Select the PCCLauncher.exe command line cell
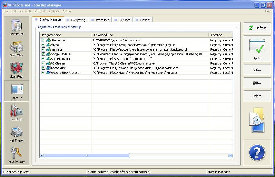 124,63
